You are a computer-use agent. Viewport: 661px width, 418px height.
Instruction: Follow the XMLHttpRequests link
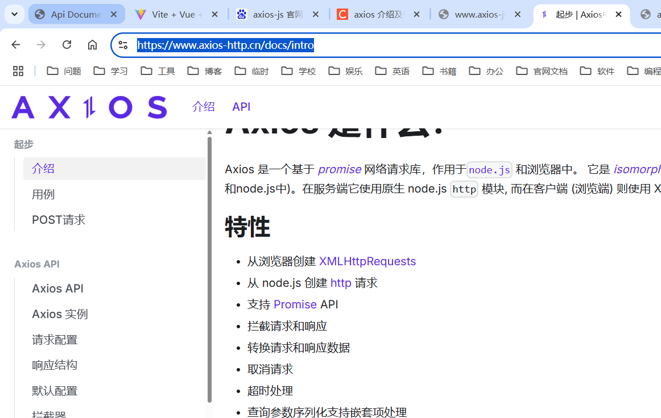[x=367, y=261]
